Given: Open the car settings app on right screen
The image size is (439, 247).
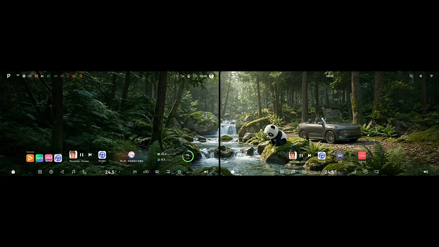Looking at the screenshot, I should pyautogui.click(x=340, y=155).
